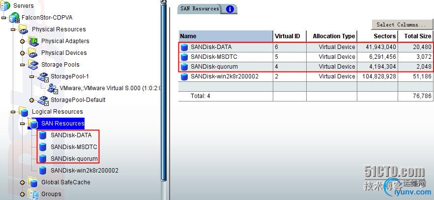Click the Groups icon in tree
The width and height of the screenshot is (434, 200).
(33, 195)
